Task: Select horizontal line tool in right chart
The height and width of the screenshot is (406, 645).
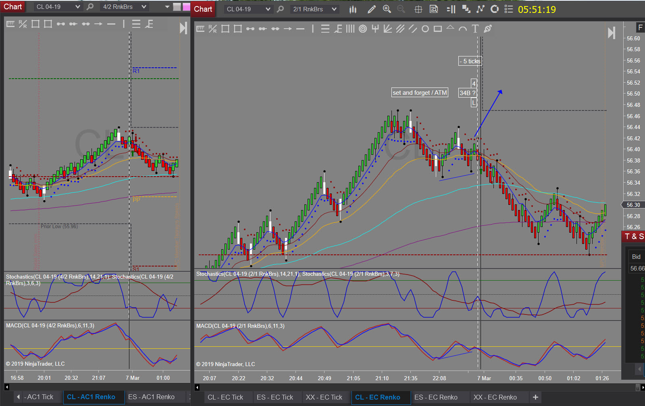Action: [x=300, y=29]
